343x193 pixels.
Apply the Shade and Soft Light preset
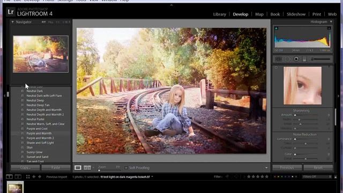(x=40, y=143)
